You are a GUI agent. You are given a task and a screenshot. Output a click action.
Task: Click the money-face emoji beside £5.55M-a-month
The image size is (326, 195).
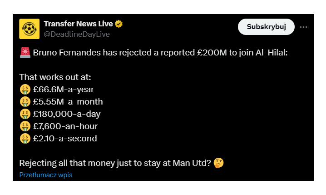pos(25,102)
